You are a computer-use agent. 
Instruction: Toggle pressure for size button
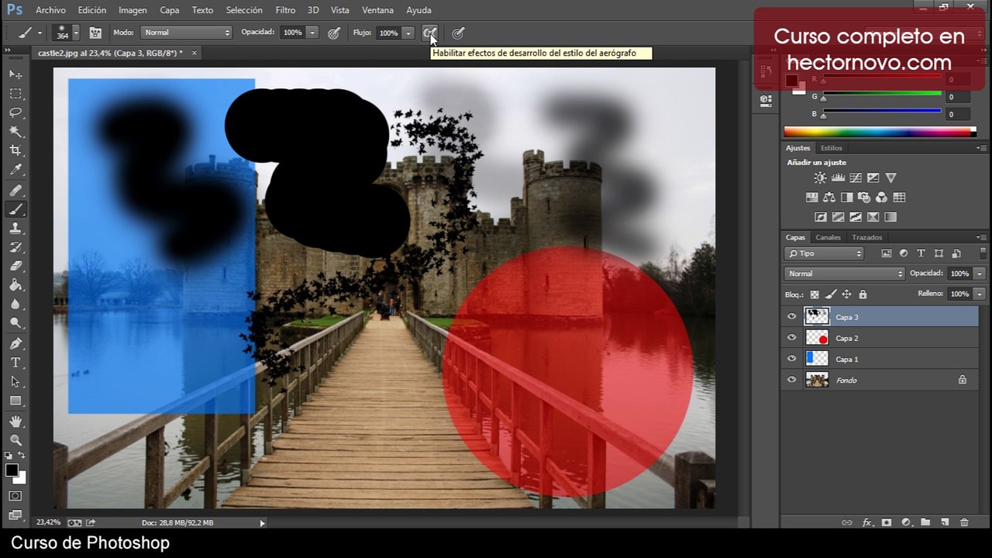click(458, 33)
